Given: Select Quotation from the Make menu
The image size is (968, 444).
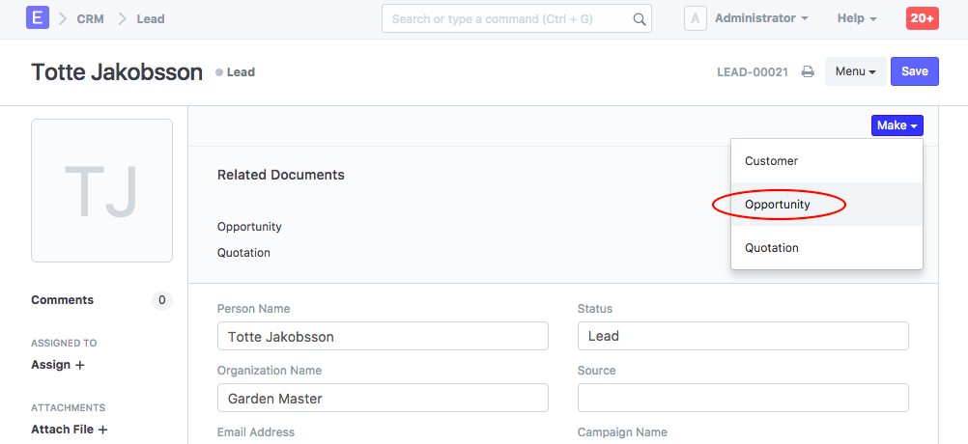Looking at the screenshot, I should click(772, 248).
